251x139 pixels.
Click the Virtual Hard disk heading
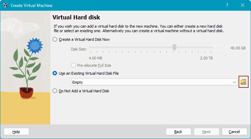[76, 17]
